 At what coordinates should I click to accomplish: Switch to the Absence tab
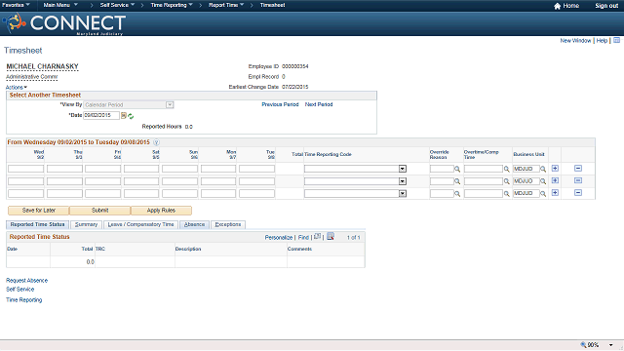point(194,225)
